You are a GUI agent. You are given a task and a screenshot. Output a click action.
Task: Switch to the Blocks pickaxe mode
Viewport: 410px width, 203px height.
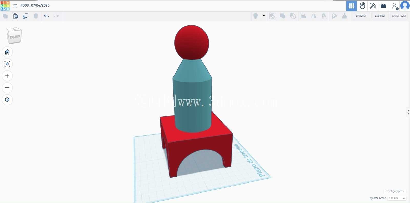(373, 6)
